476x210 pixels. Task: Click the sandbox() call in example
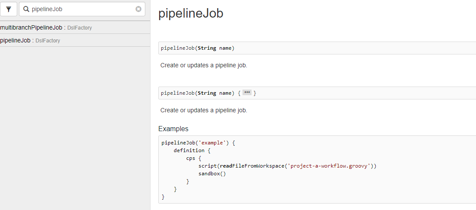[x=212, y=174]
